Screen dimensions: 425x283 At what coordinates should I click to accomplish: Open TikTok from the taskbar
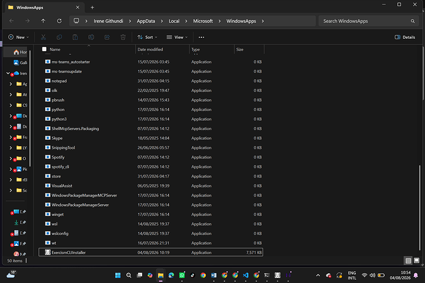pos(192,276)
